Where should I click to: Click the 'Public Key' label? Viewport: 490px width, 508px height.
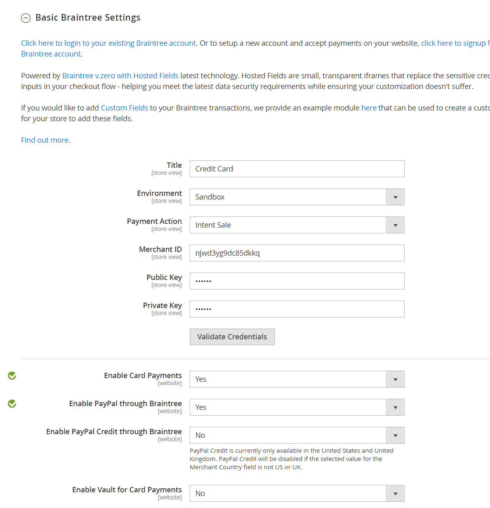pos(164,278)
